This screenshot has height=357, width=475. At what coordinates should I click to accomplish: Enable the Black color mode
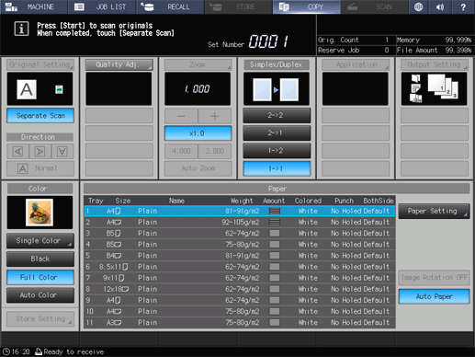pos(40,259)
